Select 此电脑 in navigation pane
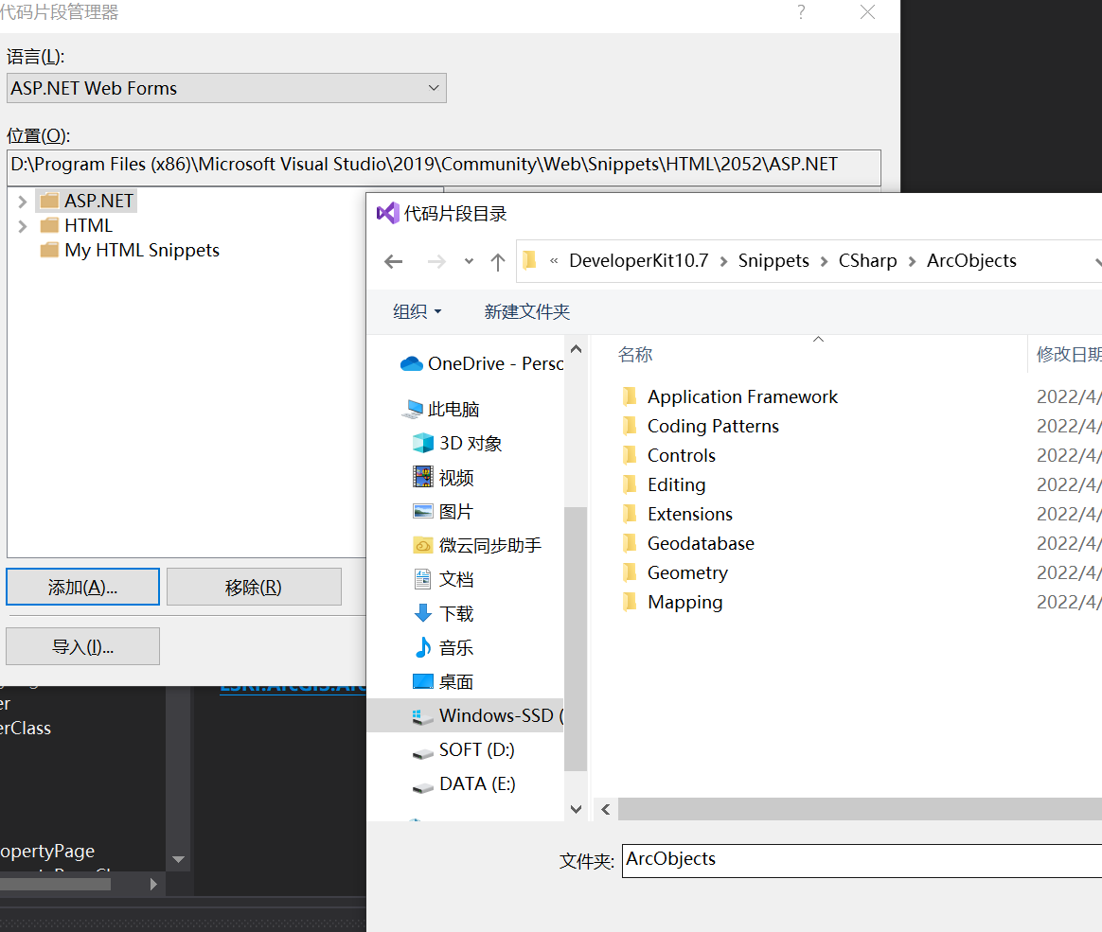Viewport: 1102px width, 932px height. click(x=440, y=409)
